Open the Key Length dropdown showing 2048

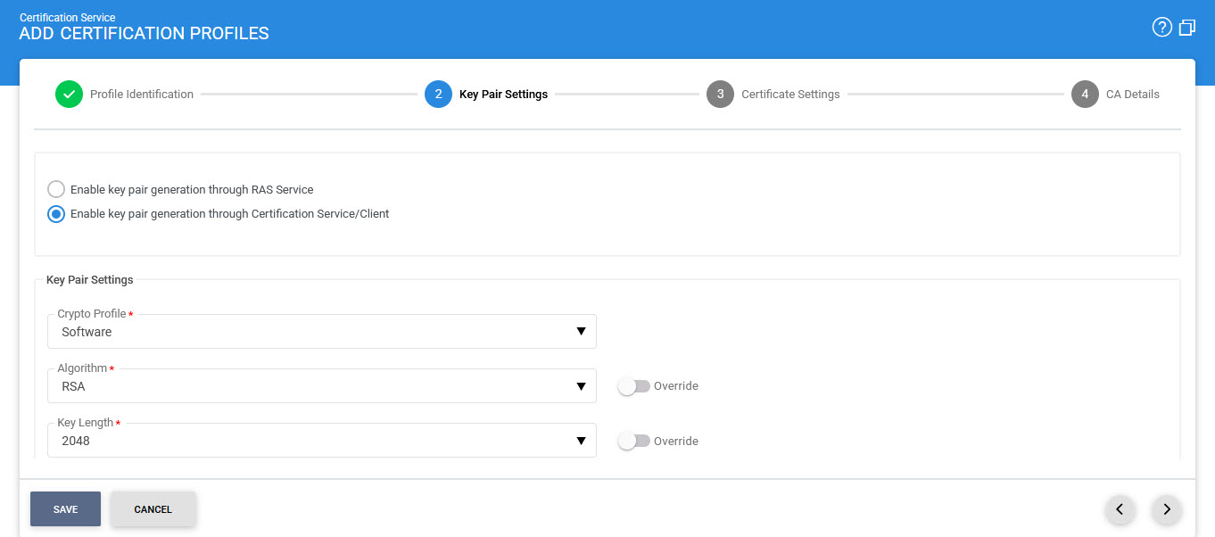pos(321,441)
